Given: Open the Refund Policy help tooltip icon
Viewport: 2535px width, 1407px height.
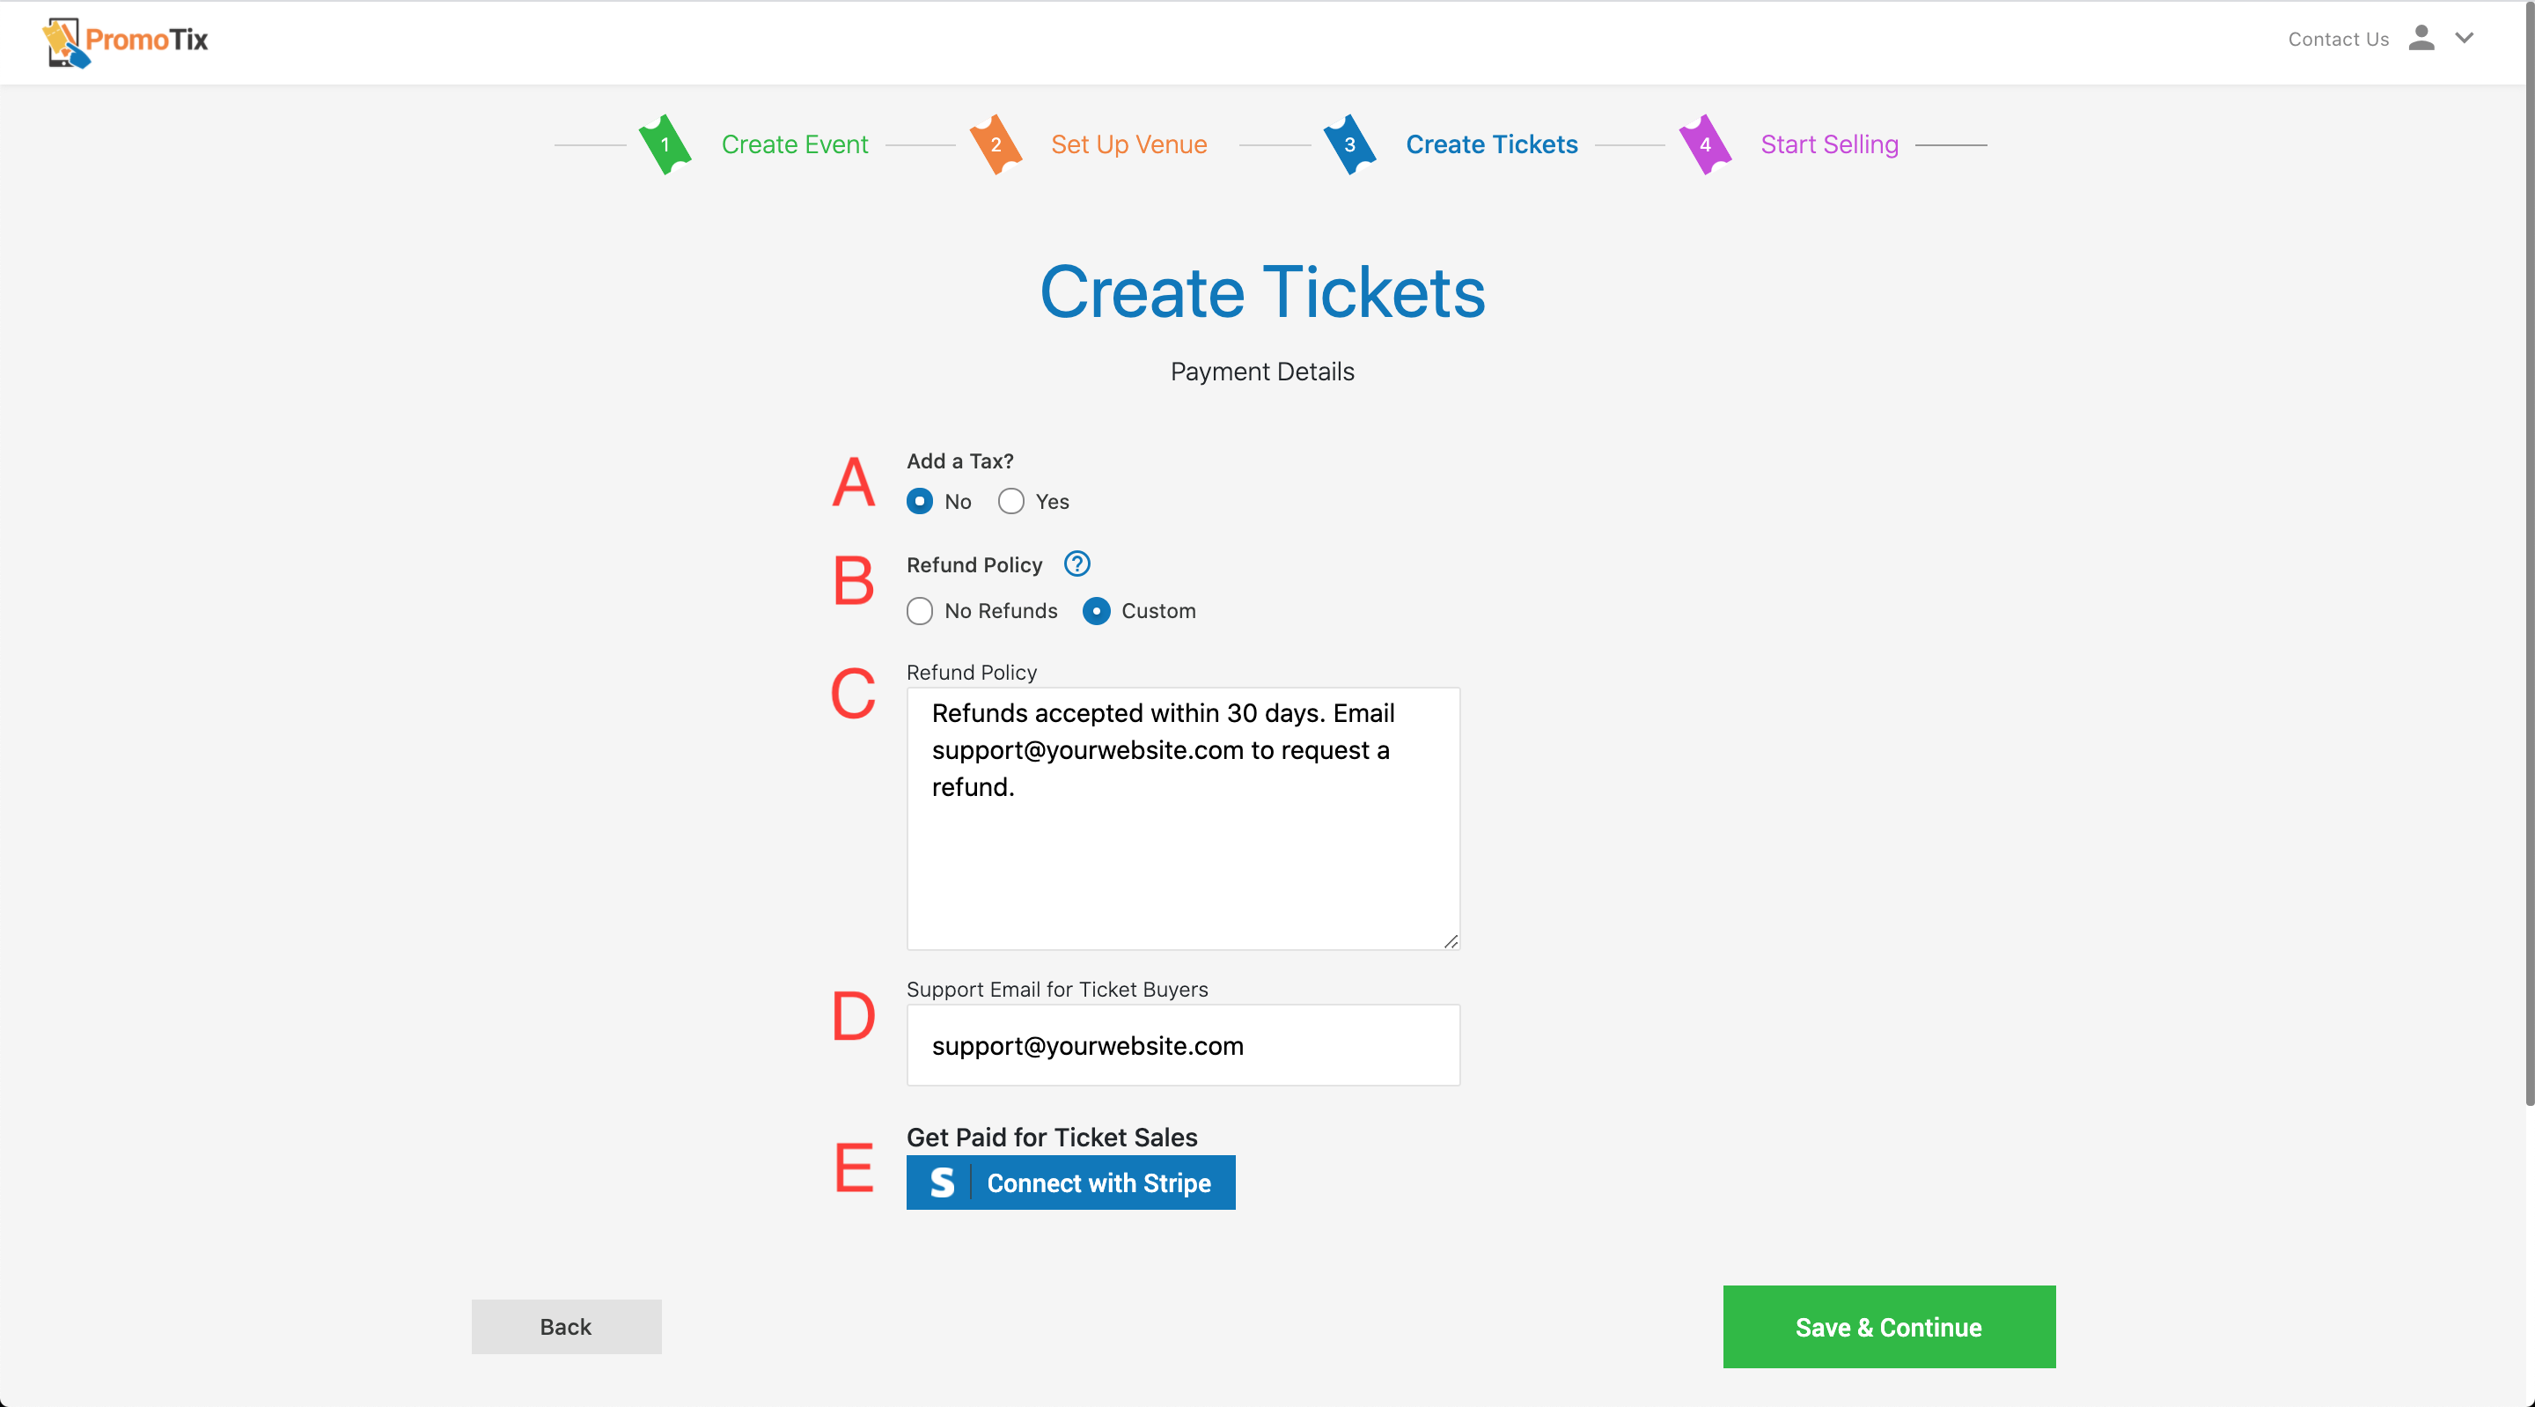Looking at the screenshot, I should (1076, 564).
